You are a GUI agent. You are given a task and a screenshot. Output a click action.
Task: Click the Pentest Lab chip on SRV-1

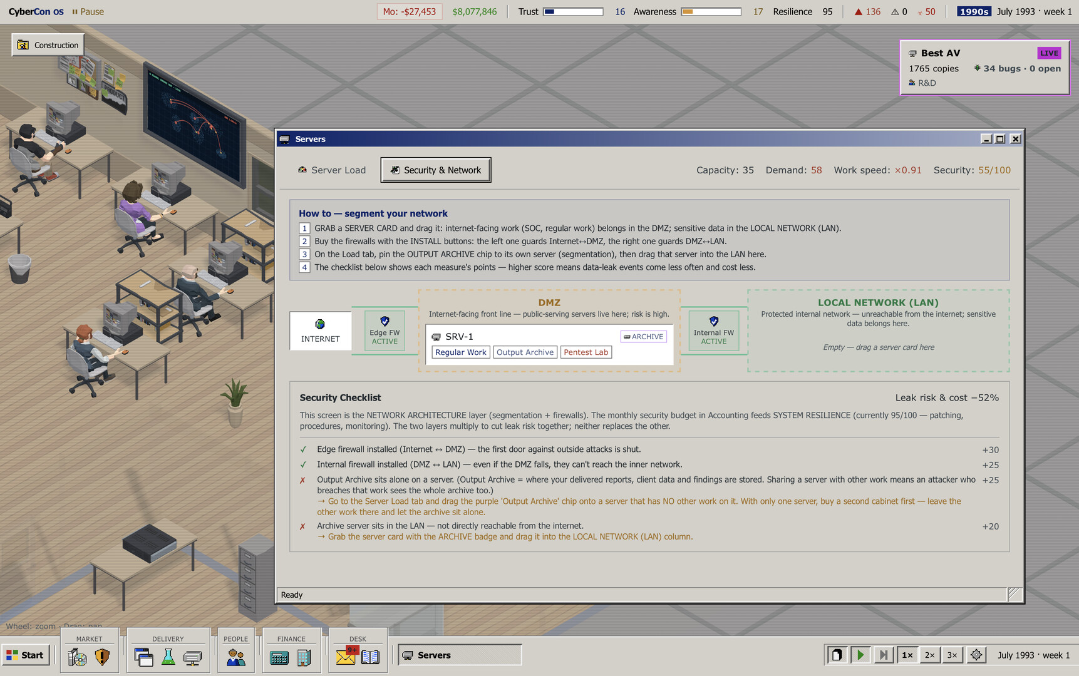point(586,352)
